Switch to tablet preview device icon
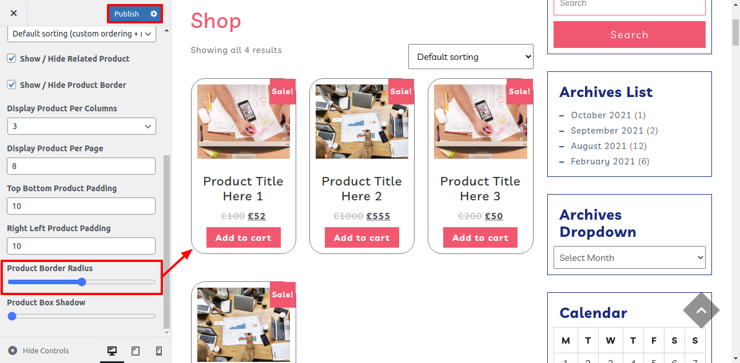Screen dimensions: 740x363 coord(136,350)
